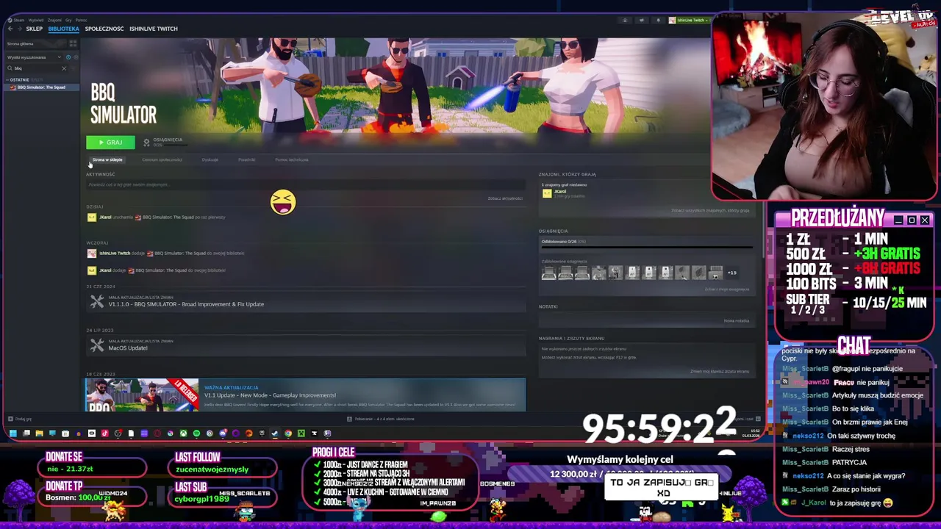The width and height of the screenshot is (941, 529).
Task: Open the Pomoc techniczna tab
Action: (x=292, y=159)
